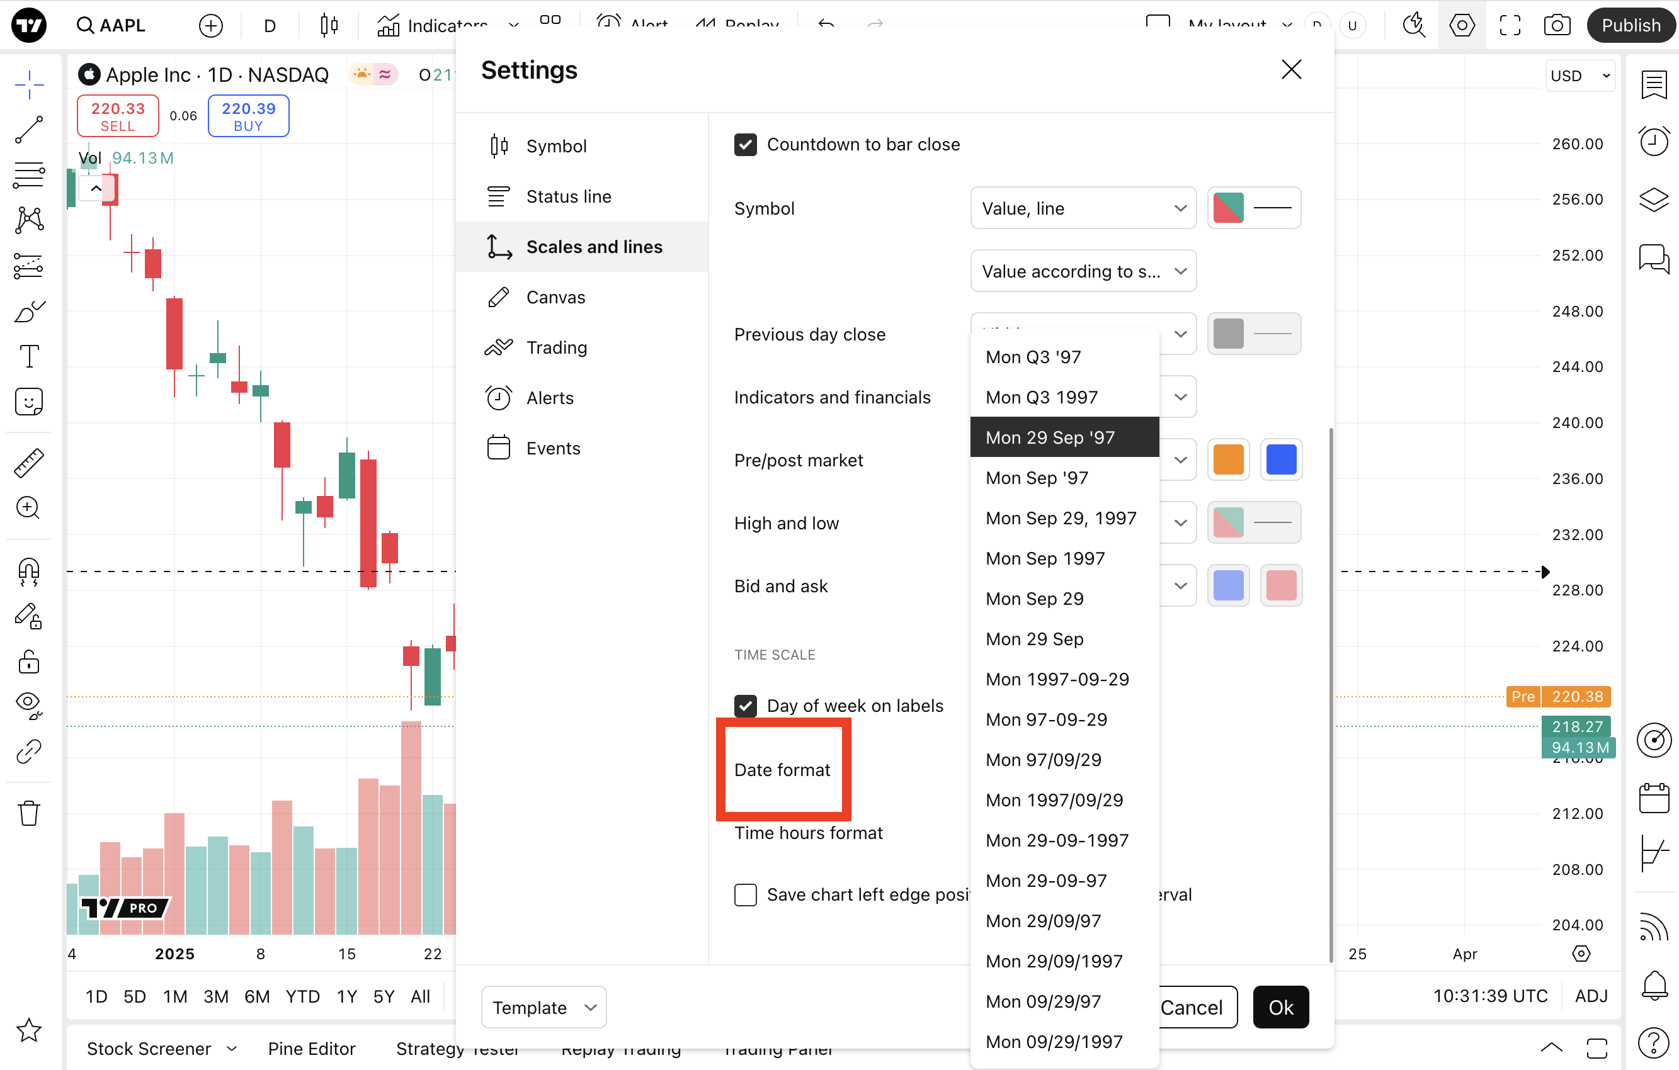Take a snapshot with camera icon
The width and height of the screenshot is (1679, 1070).
tap(1556, 26)
